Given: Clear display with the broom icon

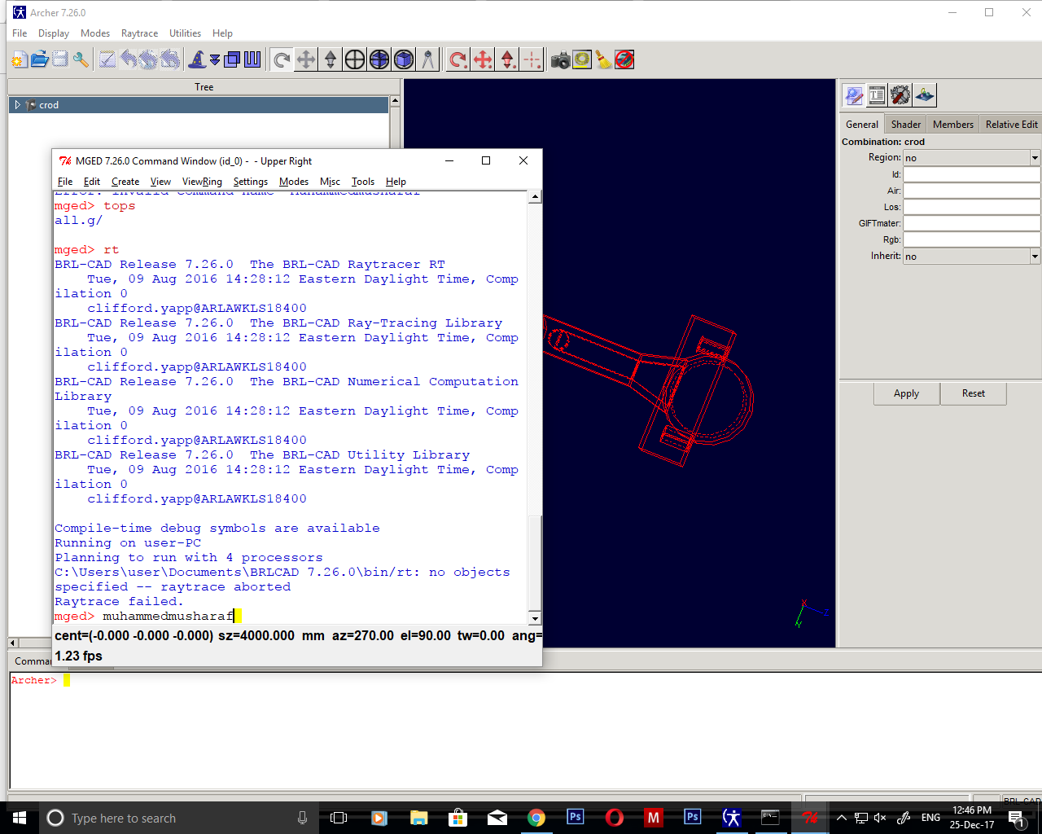Looking at the screenshot, I should [x=603, y=59].
